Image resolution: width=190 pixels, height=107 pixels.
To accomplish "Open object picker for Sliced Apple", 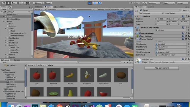I will [189, 44].
